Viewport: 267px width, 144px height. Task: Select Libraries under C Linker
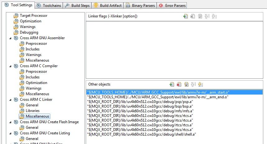click(33, 111)
